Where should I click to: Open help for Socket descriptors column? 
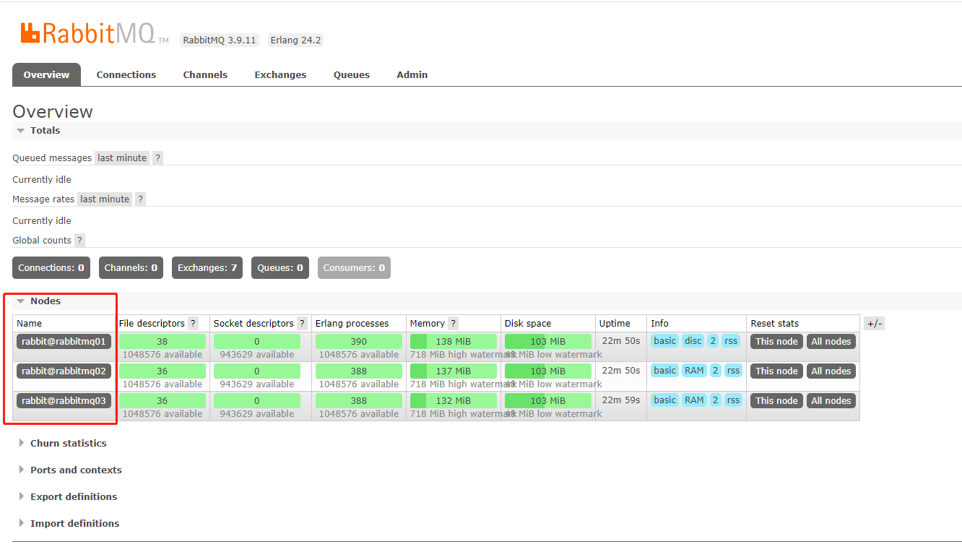click(x=302, y=324)
